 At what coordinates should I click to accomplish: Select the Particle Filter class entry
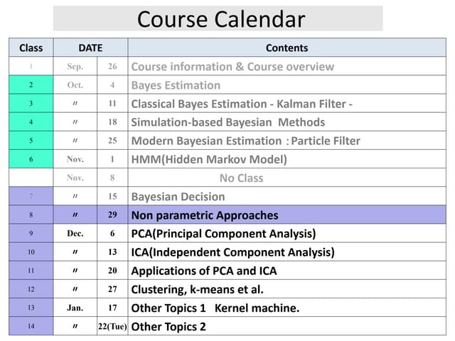point(245,141)
